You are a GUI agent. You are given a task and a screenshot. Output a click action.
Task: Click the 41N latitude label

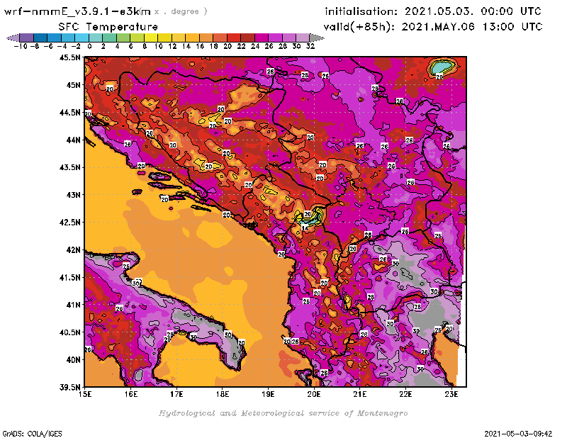pyautogui.click(x=73, y=305)
